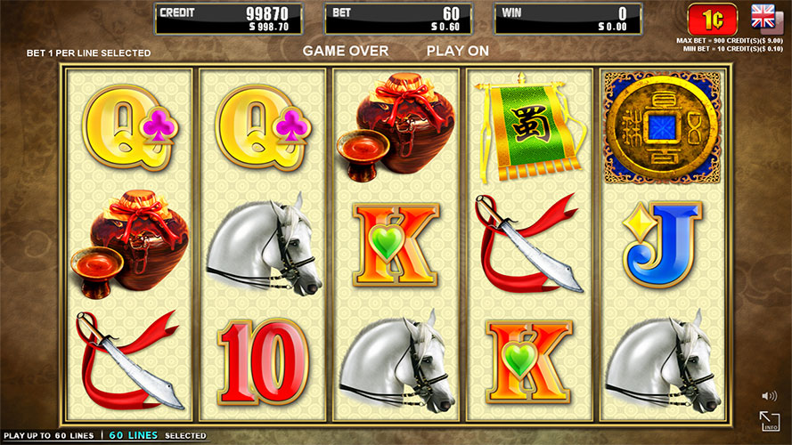
Task: Click the gold Chinese coin symbol
Action: [662, 127]
